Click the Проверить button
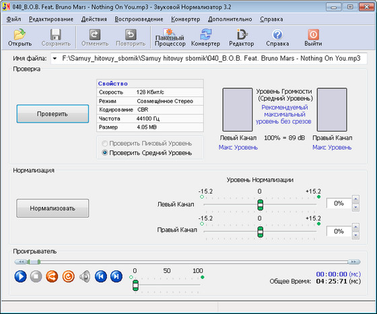Screen dimensions: 377x314 [53, 114]
